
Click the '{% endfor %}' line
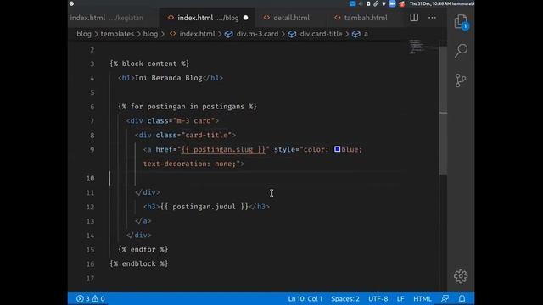[x=143, y=249]
